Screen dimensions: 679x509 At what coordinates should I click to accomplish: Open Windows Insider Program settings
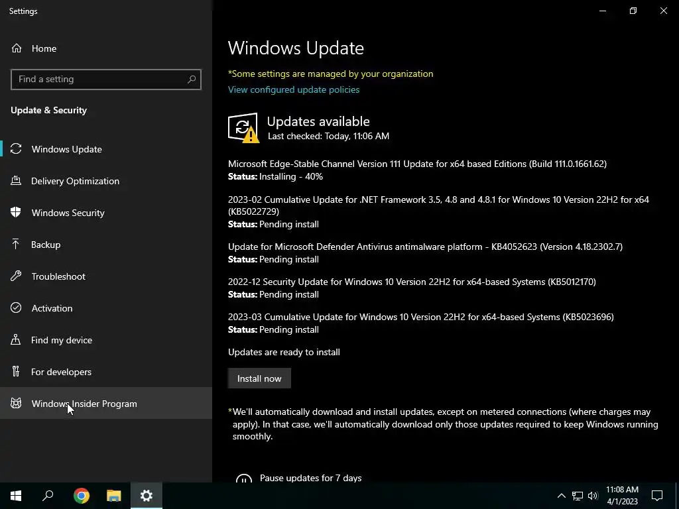106,404
